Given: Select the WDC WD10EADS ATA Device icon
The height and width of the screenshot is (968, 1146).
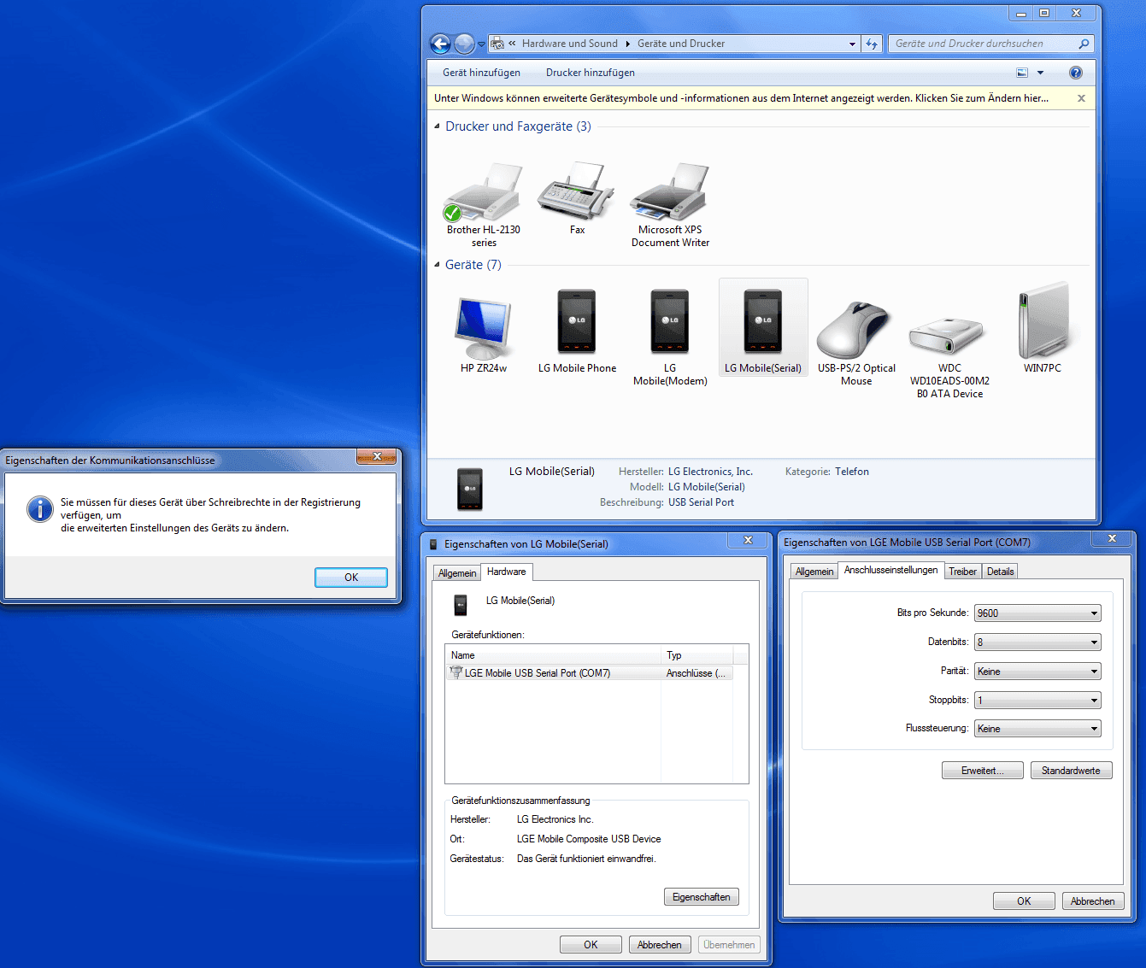Looking at the screenshot, I should (x=949, y=357).
